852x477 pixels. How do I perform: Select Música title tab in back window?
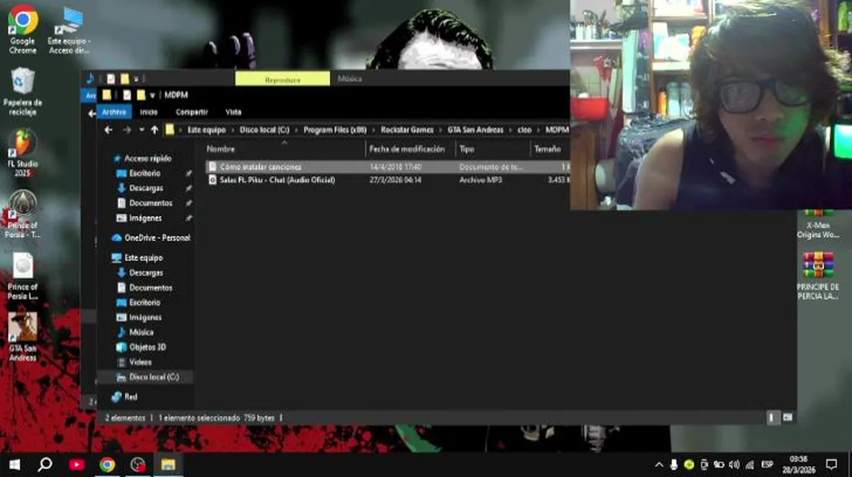350,79
